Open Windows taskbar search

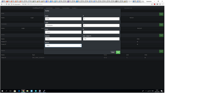(x=6, y=91)
